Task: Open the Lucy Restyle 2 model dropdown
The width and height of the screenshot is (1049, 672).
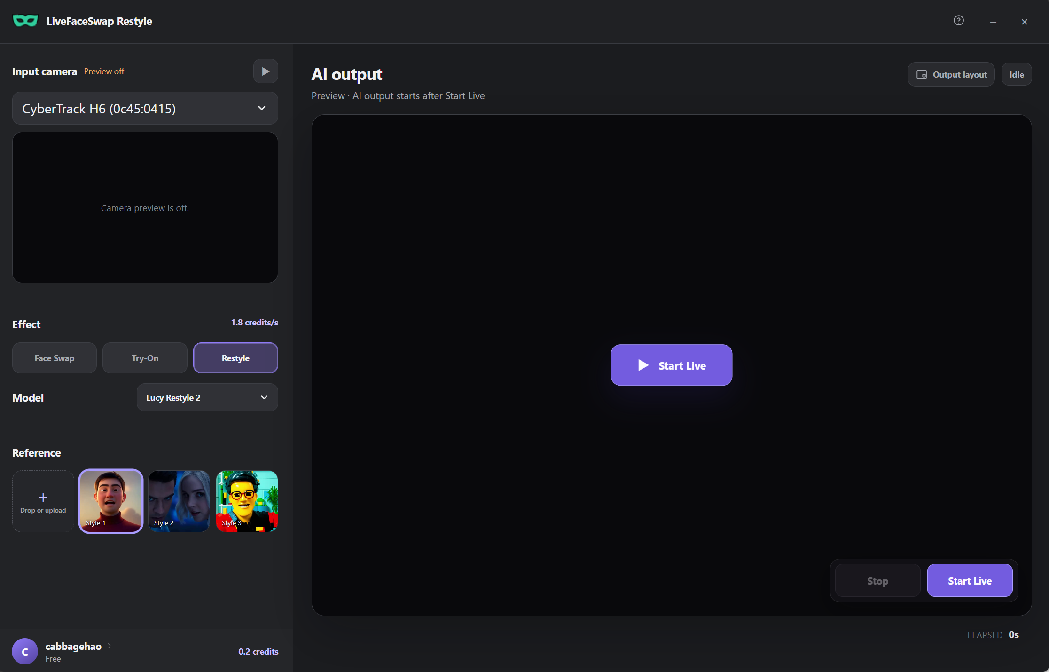Action: [207, 398]
